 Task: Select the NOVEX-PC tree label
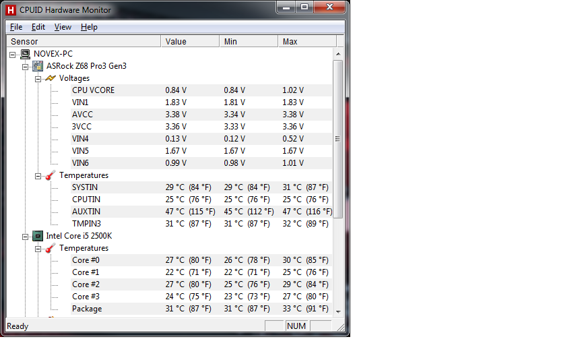53,54
